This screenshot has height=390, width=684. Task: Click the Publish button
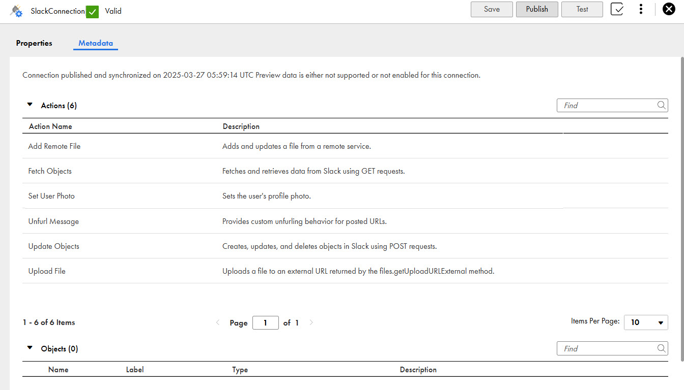[537, 9]
